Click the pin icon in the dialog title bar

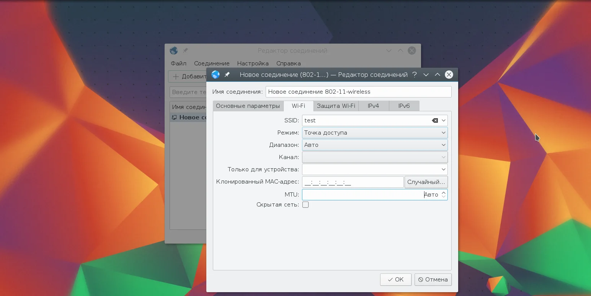tap(227, 75)
